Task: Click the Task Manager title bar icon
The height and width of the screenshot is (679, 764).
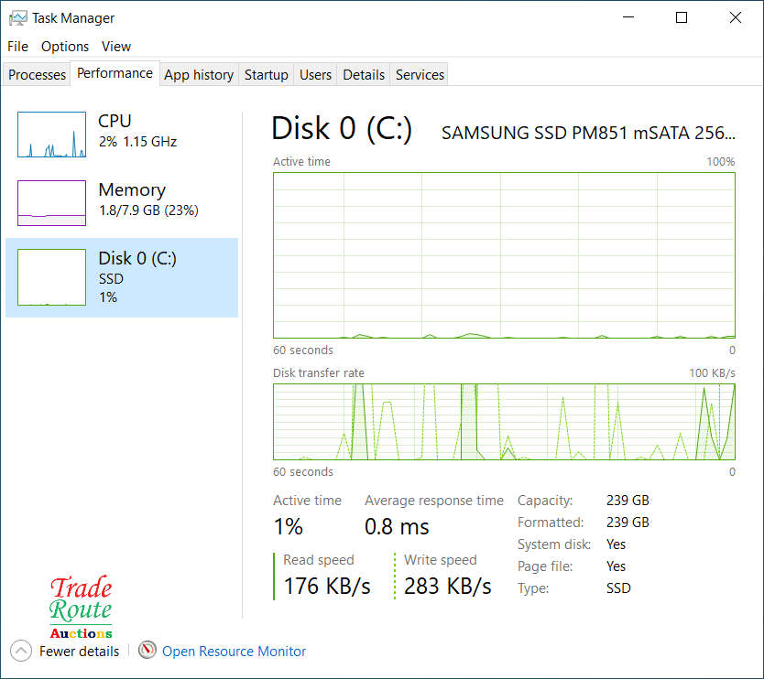Action: (x=17, y=17)
